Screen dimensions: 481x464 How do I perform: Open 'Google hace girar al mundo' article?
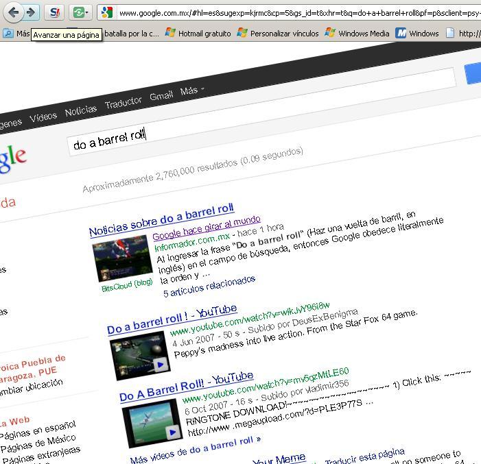click(207, 228)
